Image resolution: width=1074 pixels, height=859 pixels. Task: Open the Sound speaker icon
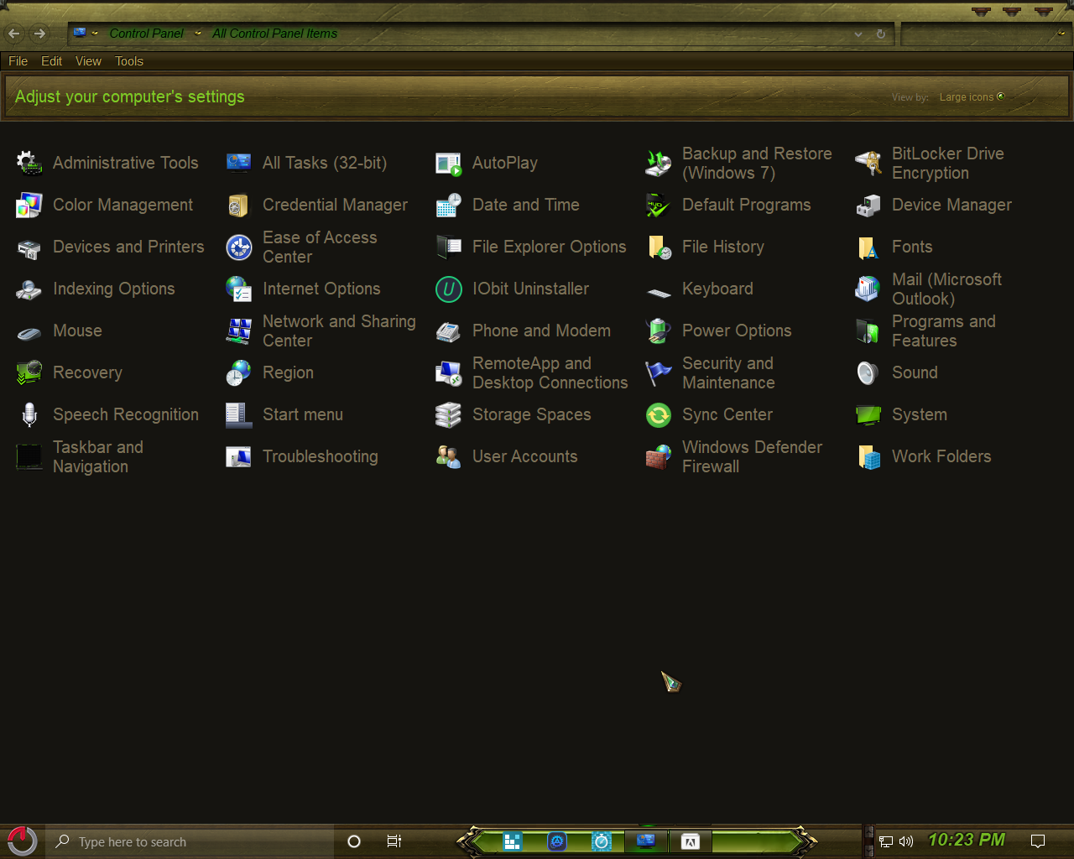point(868,372)
